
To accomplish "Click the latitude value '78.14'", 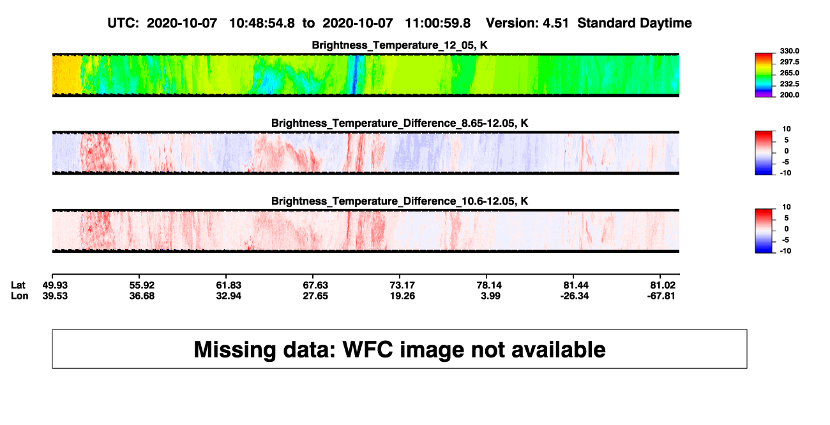I will coord(489,285).
